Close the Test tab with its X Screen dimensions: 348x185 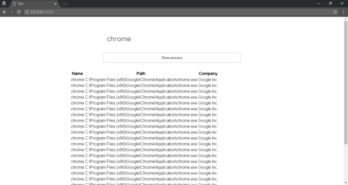(55, 3)
